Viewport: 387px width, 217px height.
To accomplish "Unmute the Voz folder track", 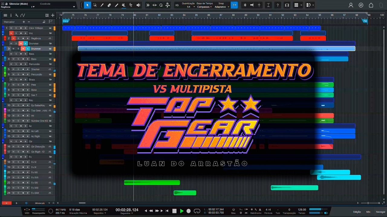I will 11,33.
